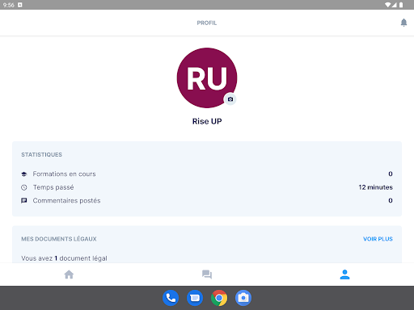414x310 pixels.
Task: Open messages tab in bottom navigation
Action: pyautogui.click(x=207, y=274)
